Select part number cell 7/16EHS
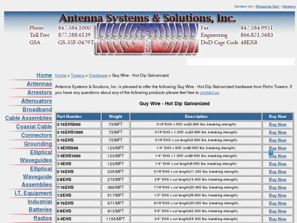The width and height of the screenshot is (297, 223). coord(78,187)
